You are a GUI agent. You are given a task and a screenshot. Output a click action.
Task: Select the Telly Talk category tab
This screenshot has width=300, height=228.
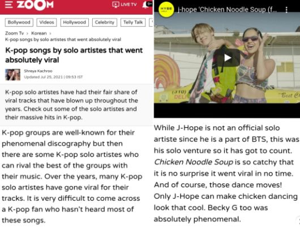coord(133,23)
